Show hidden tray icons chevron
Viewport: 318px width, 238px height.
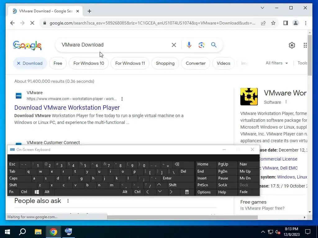click(263, 232)
